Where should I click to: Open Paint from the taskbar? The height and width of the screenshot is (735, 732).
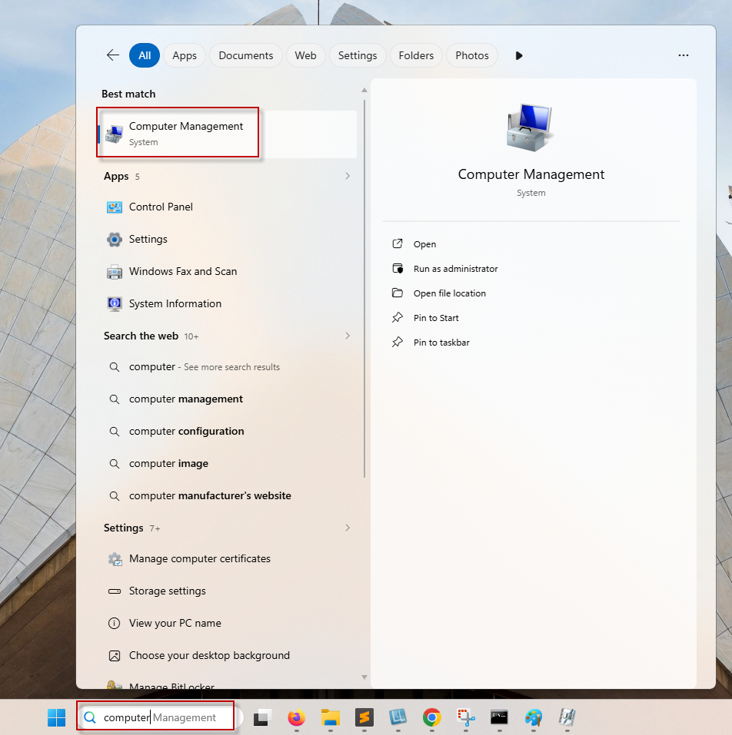(534, 717)
